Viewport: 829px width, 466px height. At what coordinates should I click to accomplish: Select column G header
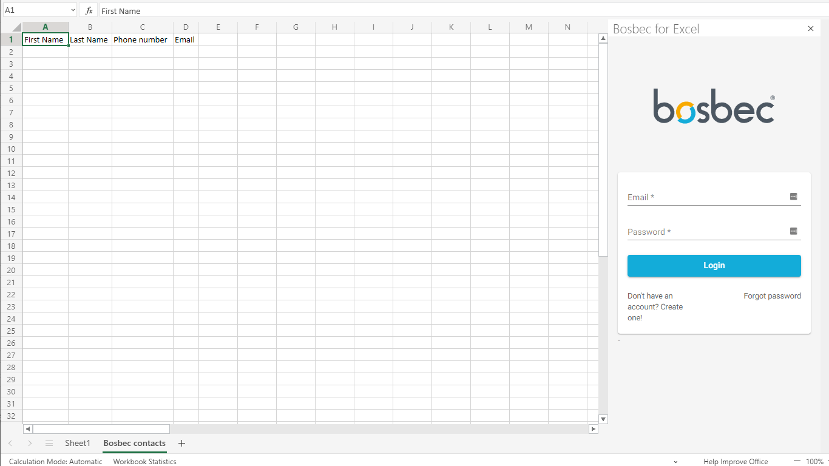click(296, 27)
